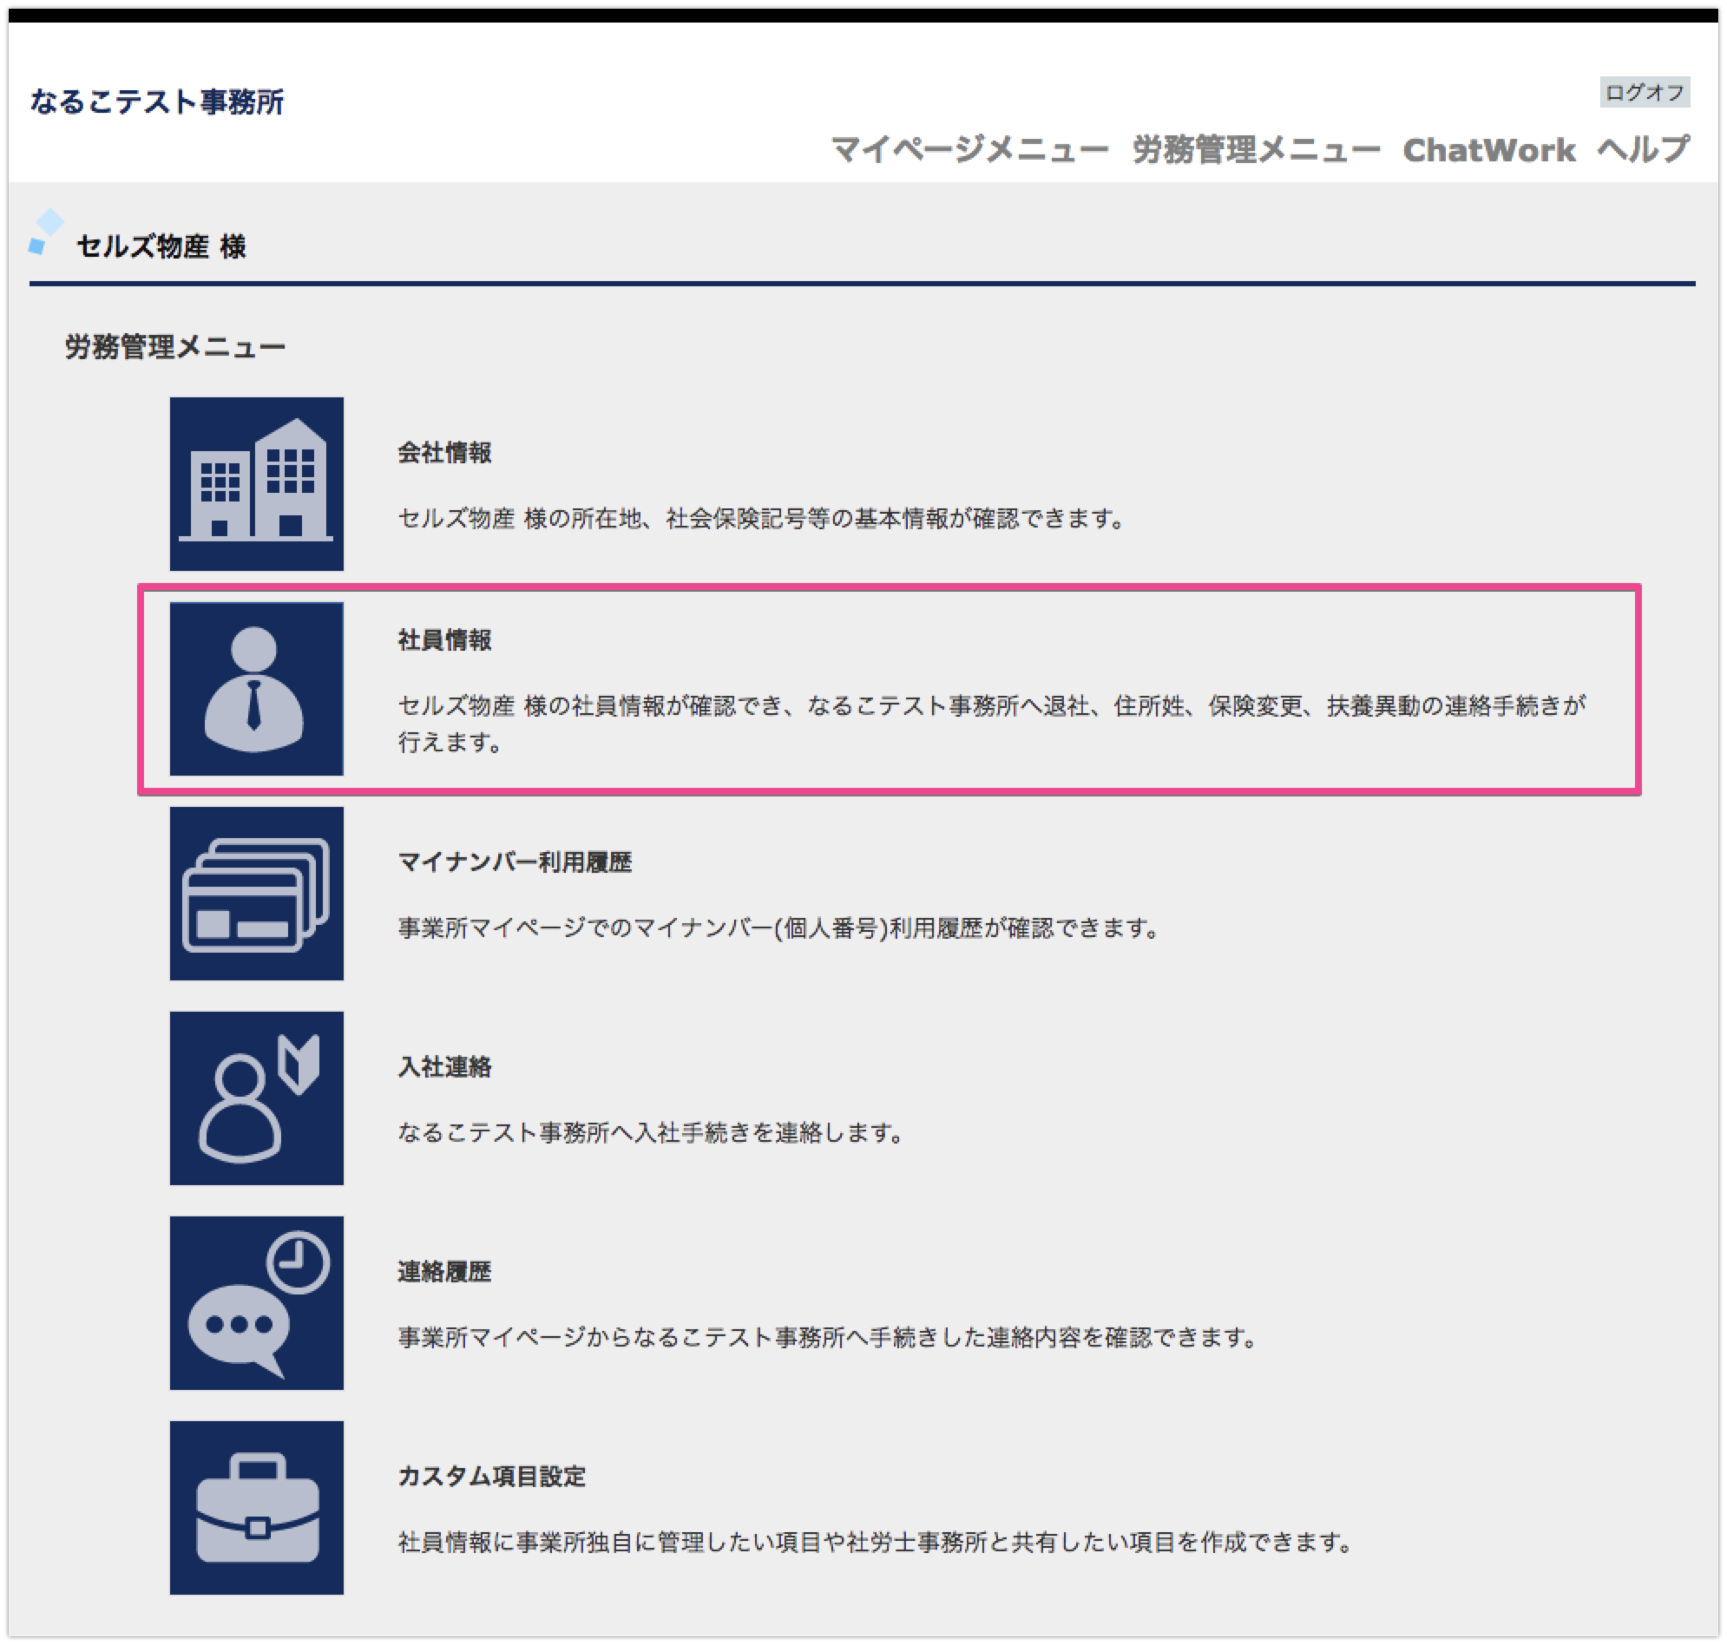Open ChatWork from the header

[x=1488, y=150]
